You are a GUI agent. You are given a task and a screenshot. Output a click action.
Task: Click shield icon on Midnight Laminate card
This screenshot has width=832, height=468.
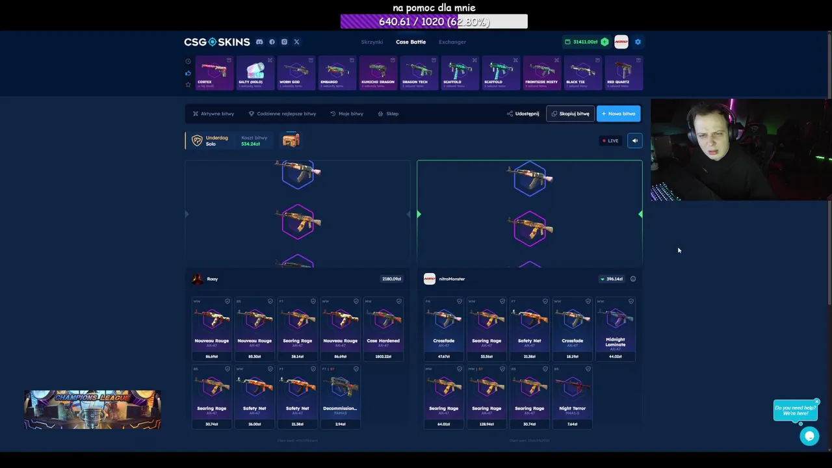[630, 302]
